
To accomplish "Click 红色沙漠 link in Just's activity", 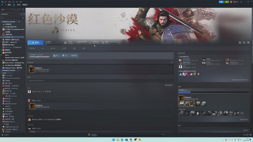I will pyautogui.click(x=48, y=92).
